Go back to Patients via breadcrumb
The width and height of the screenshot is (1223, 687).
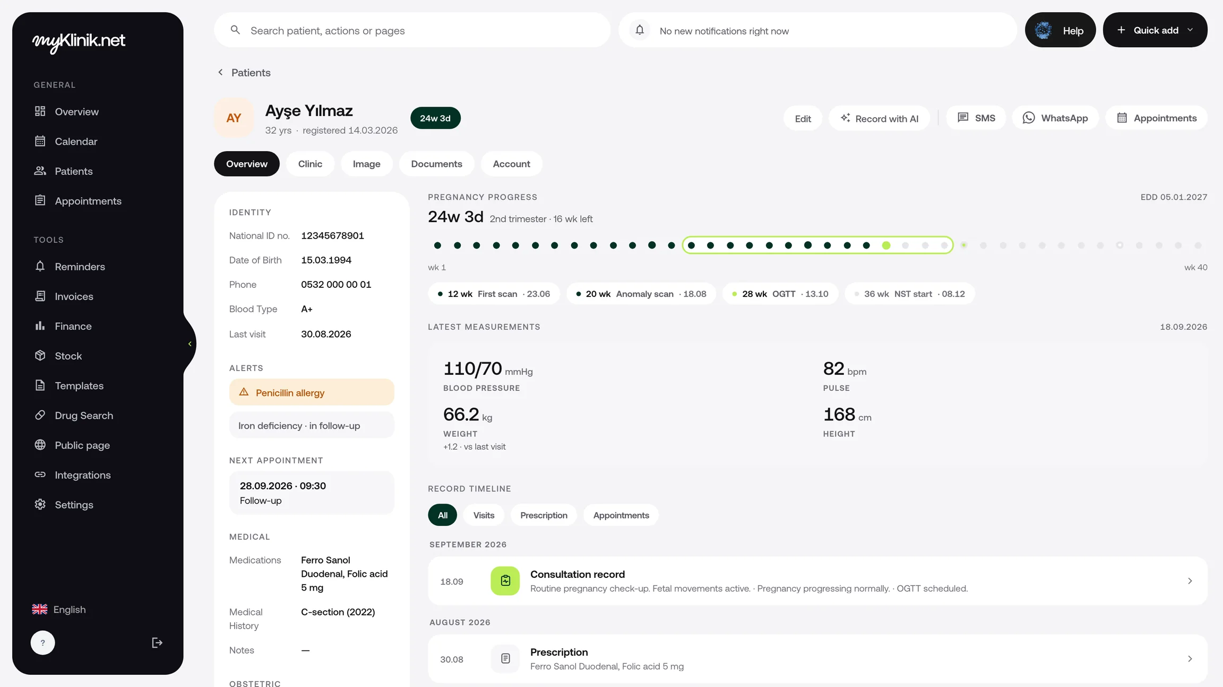[x=244, y=72]
